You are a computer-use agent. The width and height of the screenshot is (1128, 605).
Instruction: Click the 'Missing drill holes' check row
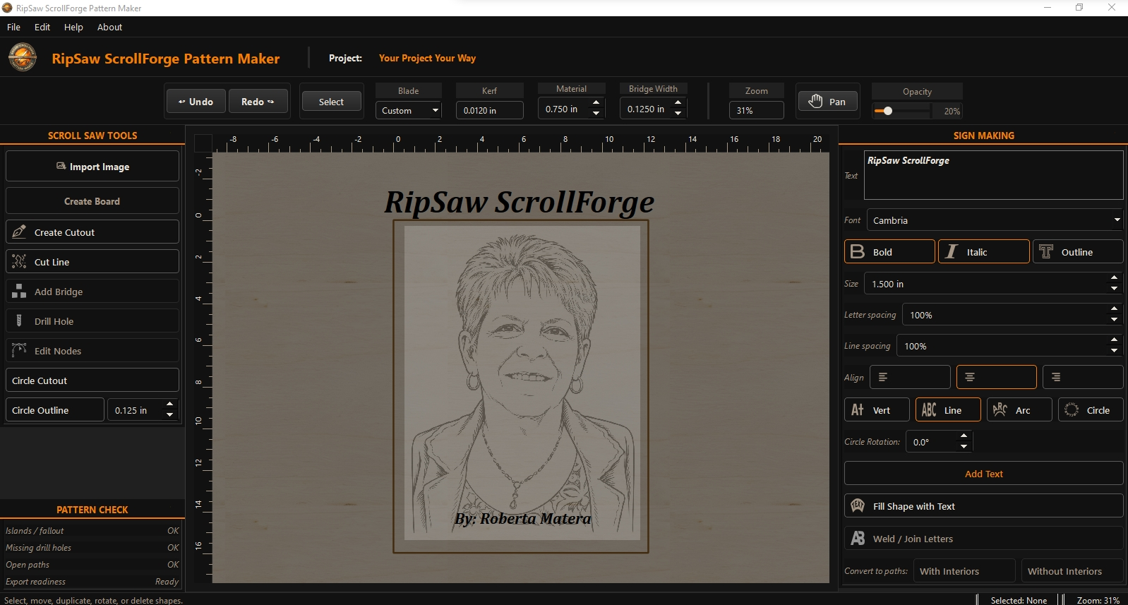92,547
